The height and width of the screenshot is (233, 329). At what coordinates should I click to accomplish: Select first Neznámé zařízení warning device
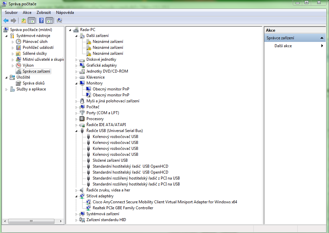pyautogui.click(x=108, y=42)
